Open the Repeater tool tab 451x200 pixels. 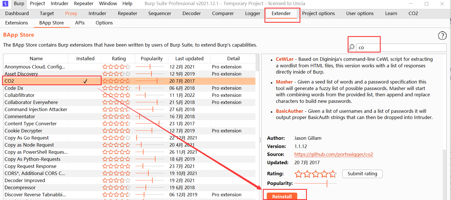(x=128, y=13)
